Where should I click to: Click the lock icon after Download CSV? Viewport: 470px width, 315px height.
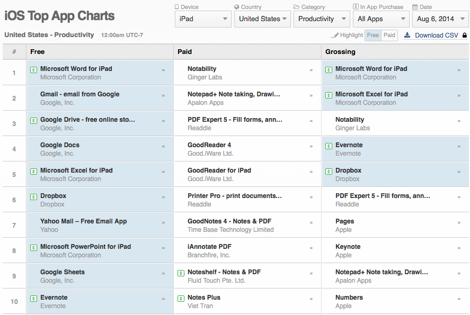coord(464,35)
